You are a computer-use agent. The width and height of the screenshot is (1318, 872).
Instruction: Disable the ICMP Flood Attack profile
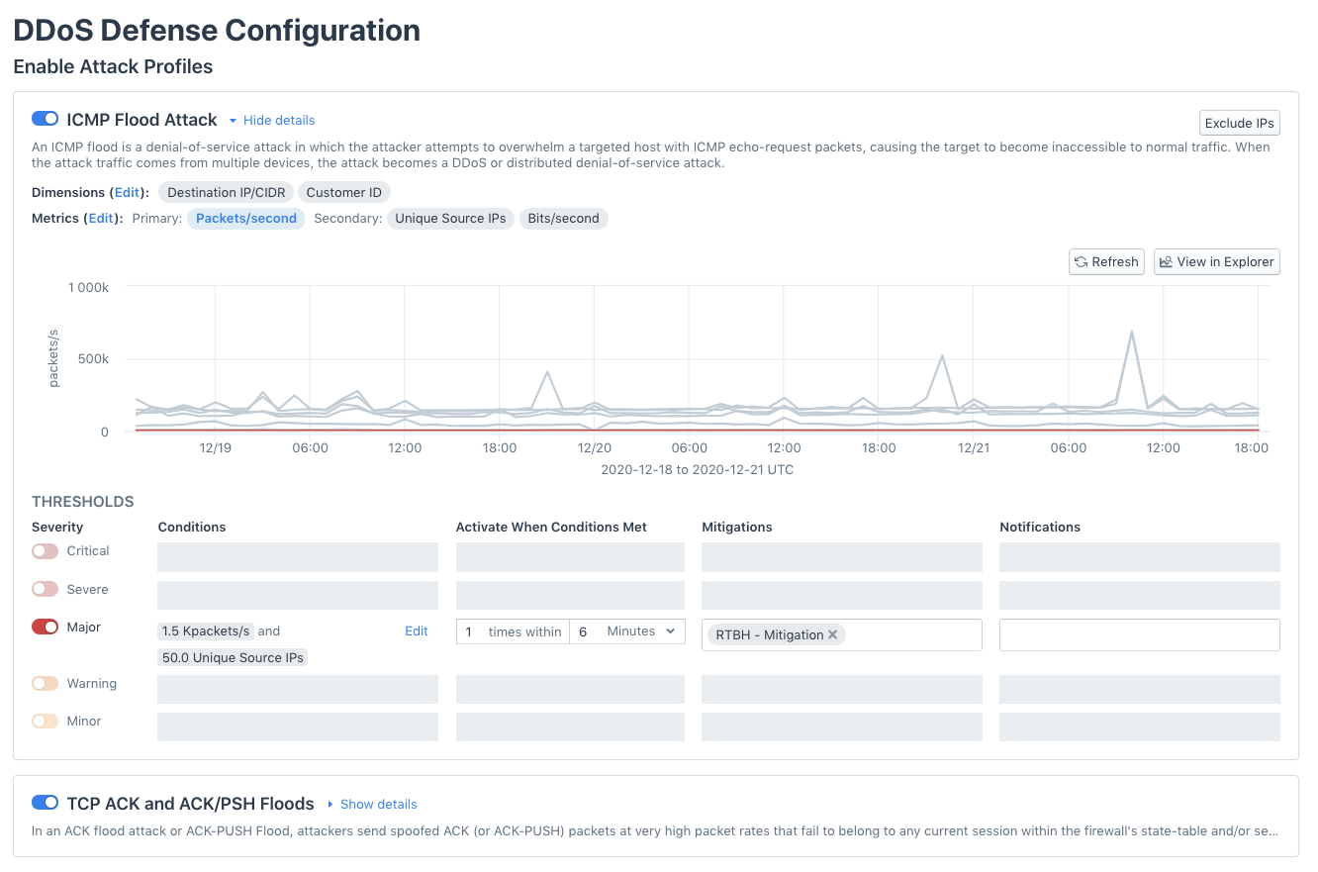pyautogui.click(x=45, y=118)
